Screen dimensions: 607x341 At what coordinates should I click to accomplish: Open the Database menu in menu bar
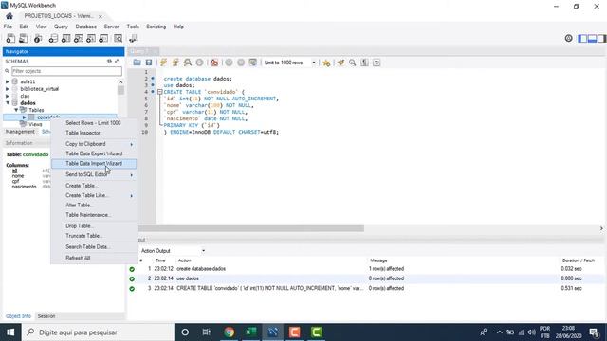coord(86,27)
